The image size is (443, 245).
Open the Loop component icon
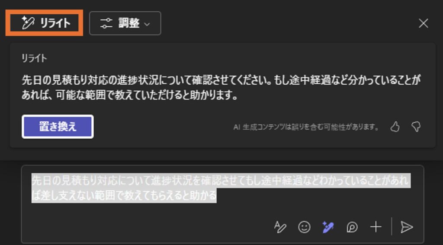(352, 227)
